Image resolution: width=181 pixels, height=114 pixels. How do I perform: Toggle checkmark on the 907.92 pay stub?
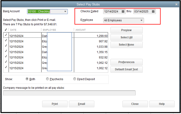[6, 40]
